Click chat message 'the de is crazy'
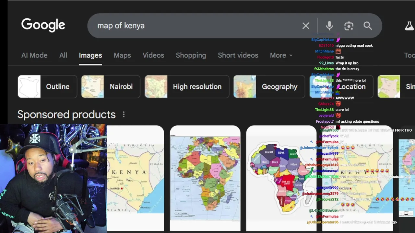This screenshot has height=233, width=415. 347,69
